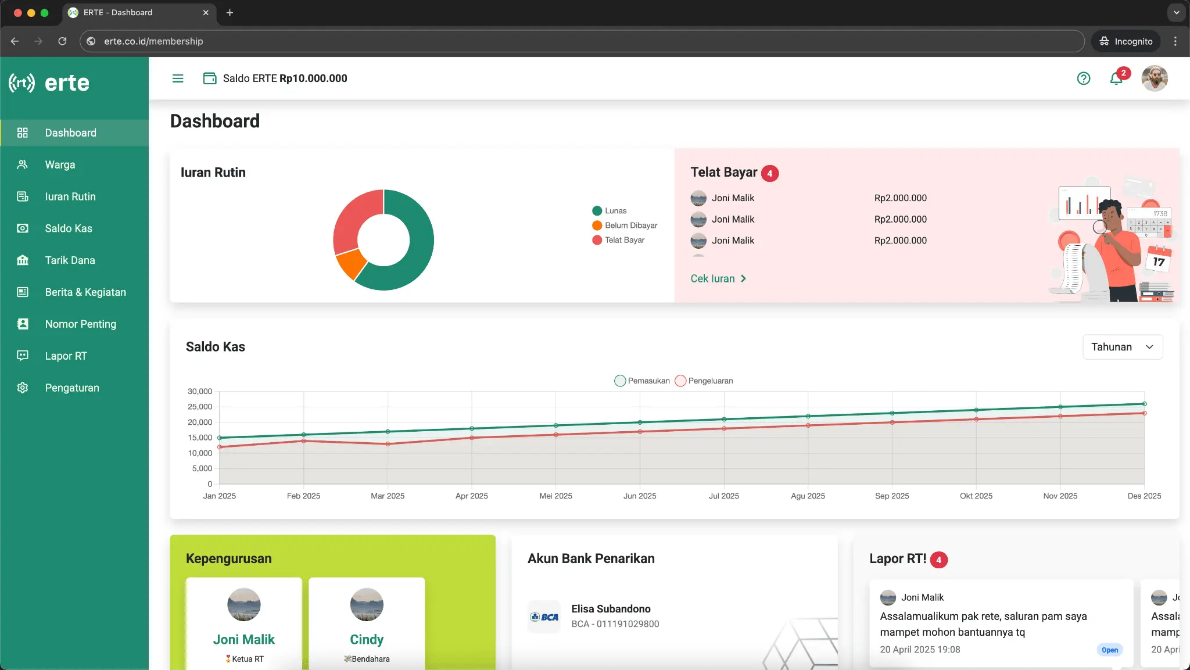Toggle Telat Bayar legend item

618,240
